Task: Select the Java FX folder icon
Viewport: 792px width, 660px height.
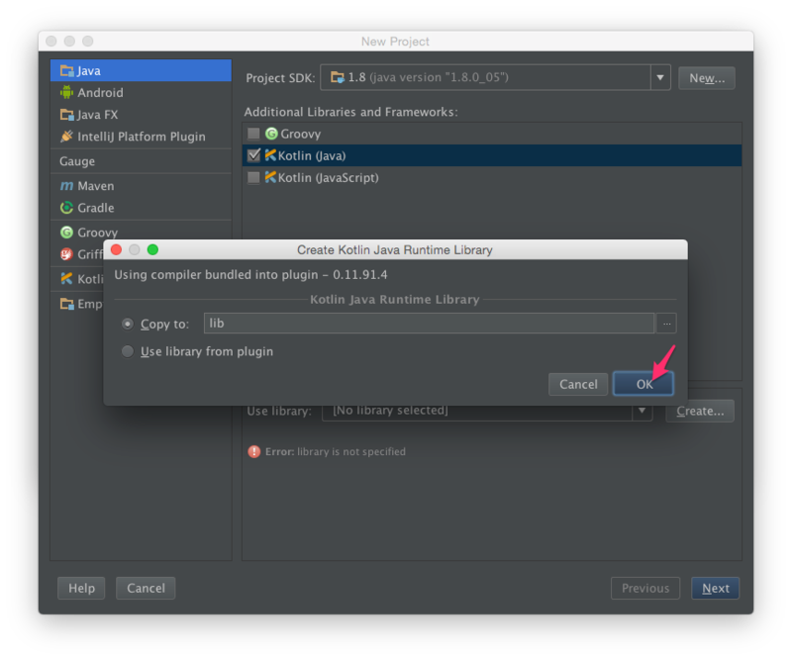Action: (x=66, y=115)
